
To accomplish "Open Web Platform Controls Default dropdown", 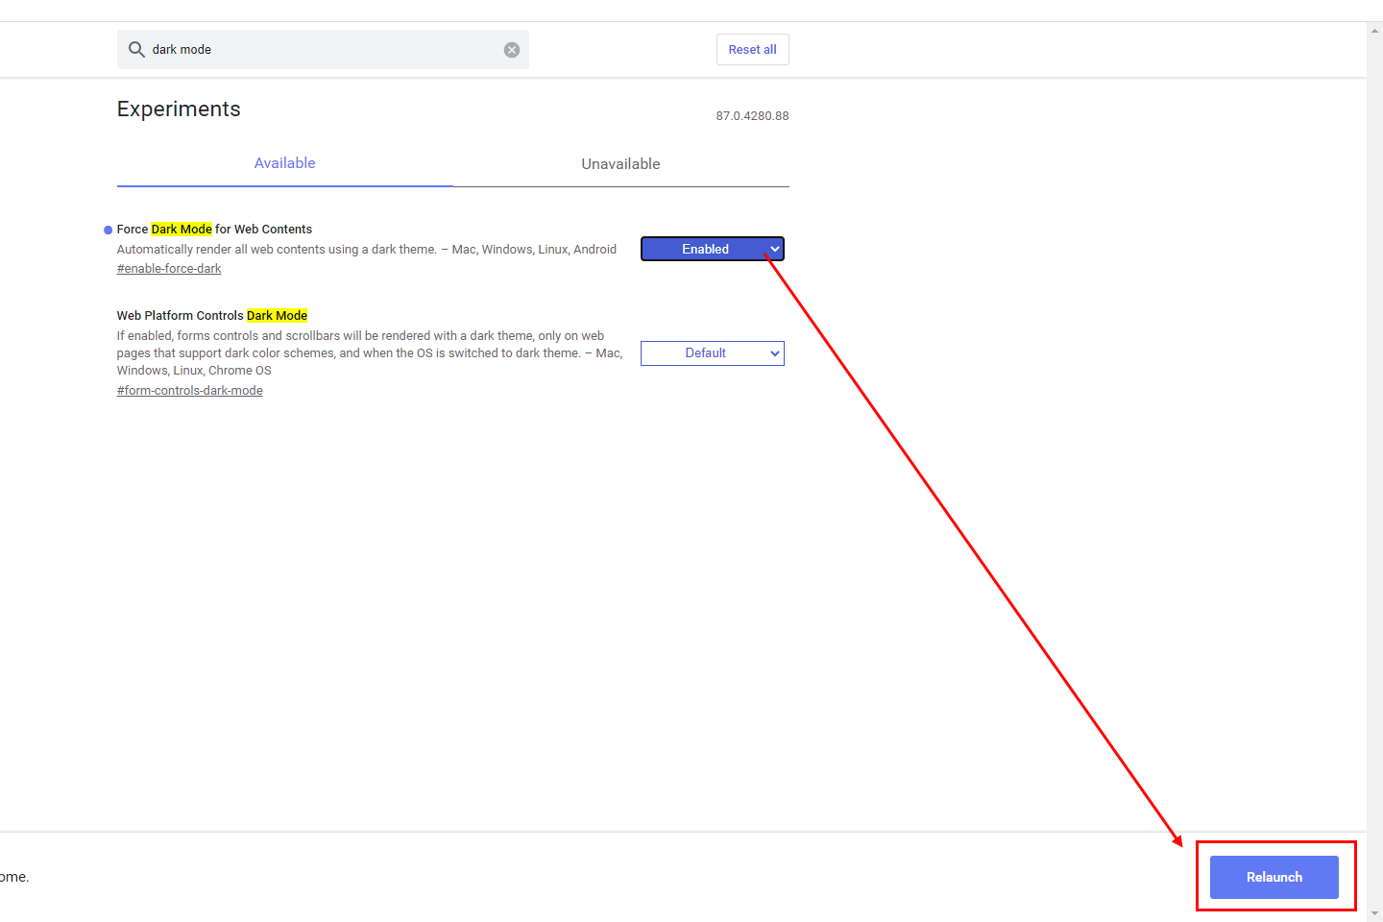I will 713,353.
